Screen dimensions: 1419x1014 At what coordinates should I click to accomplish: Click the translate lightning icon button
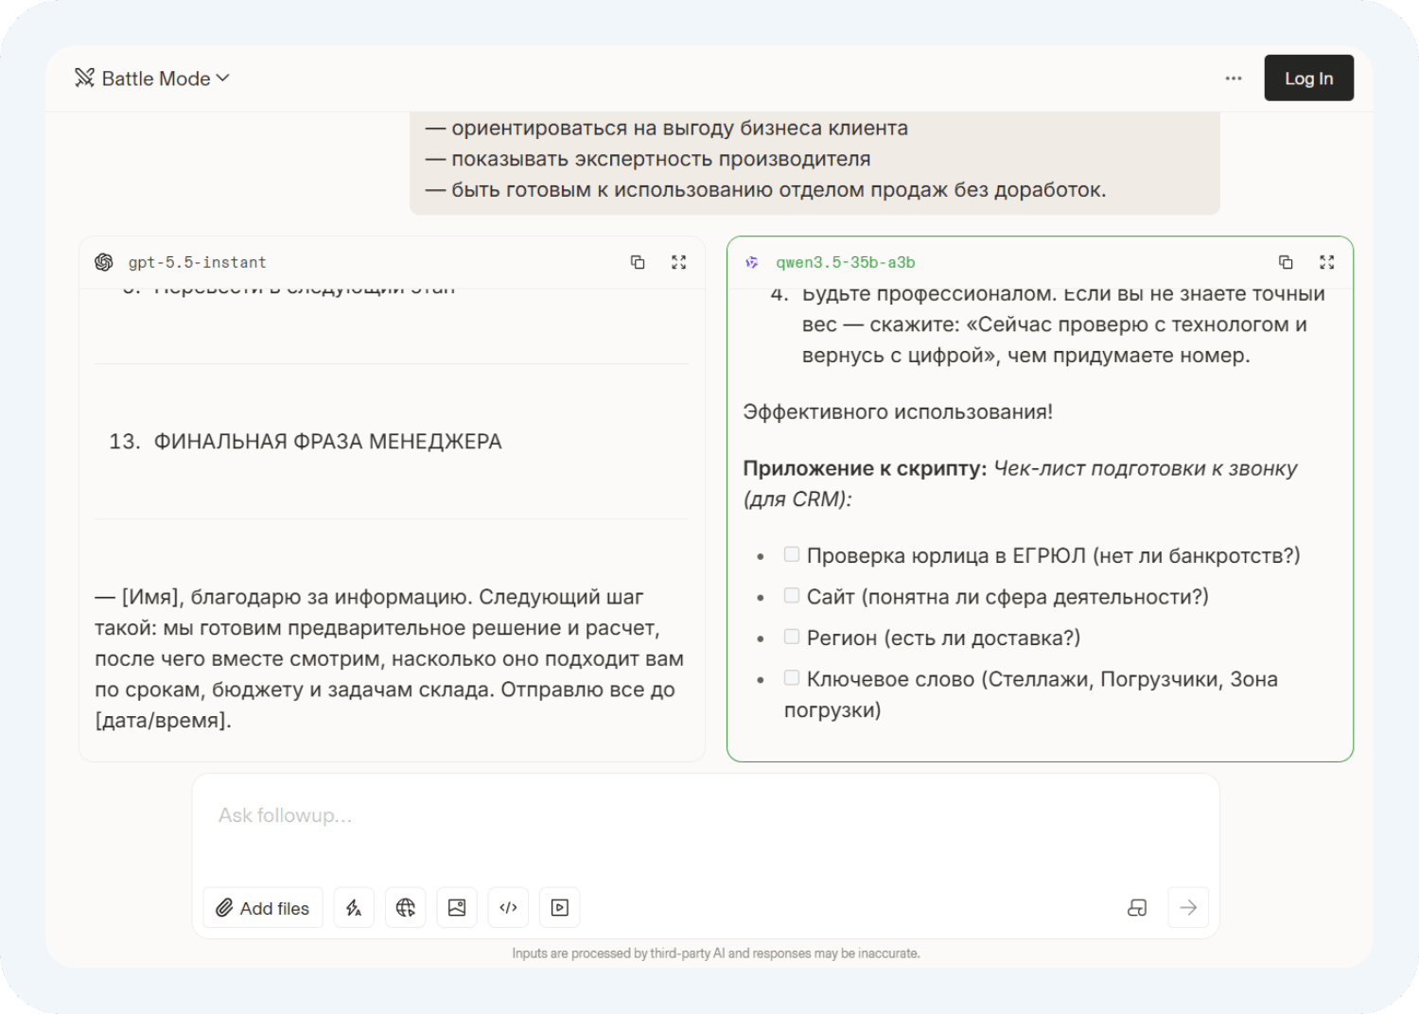click(x=354, y=908)
